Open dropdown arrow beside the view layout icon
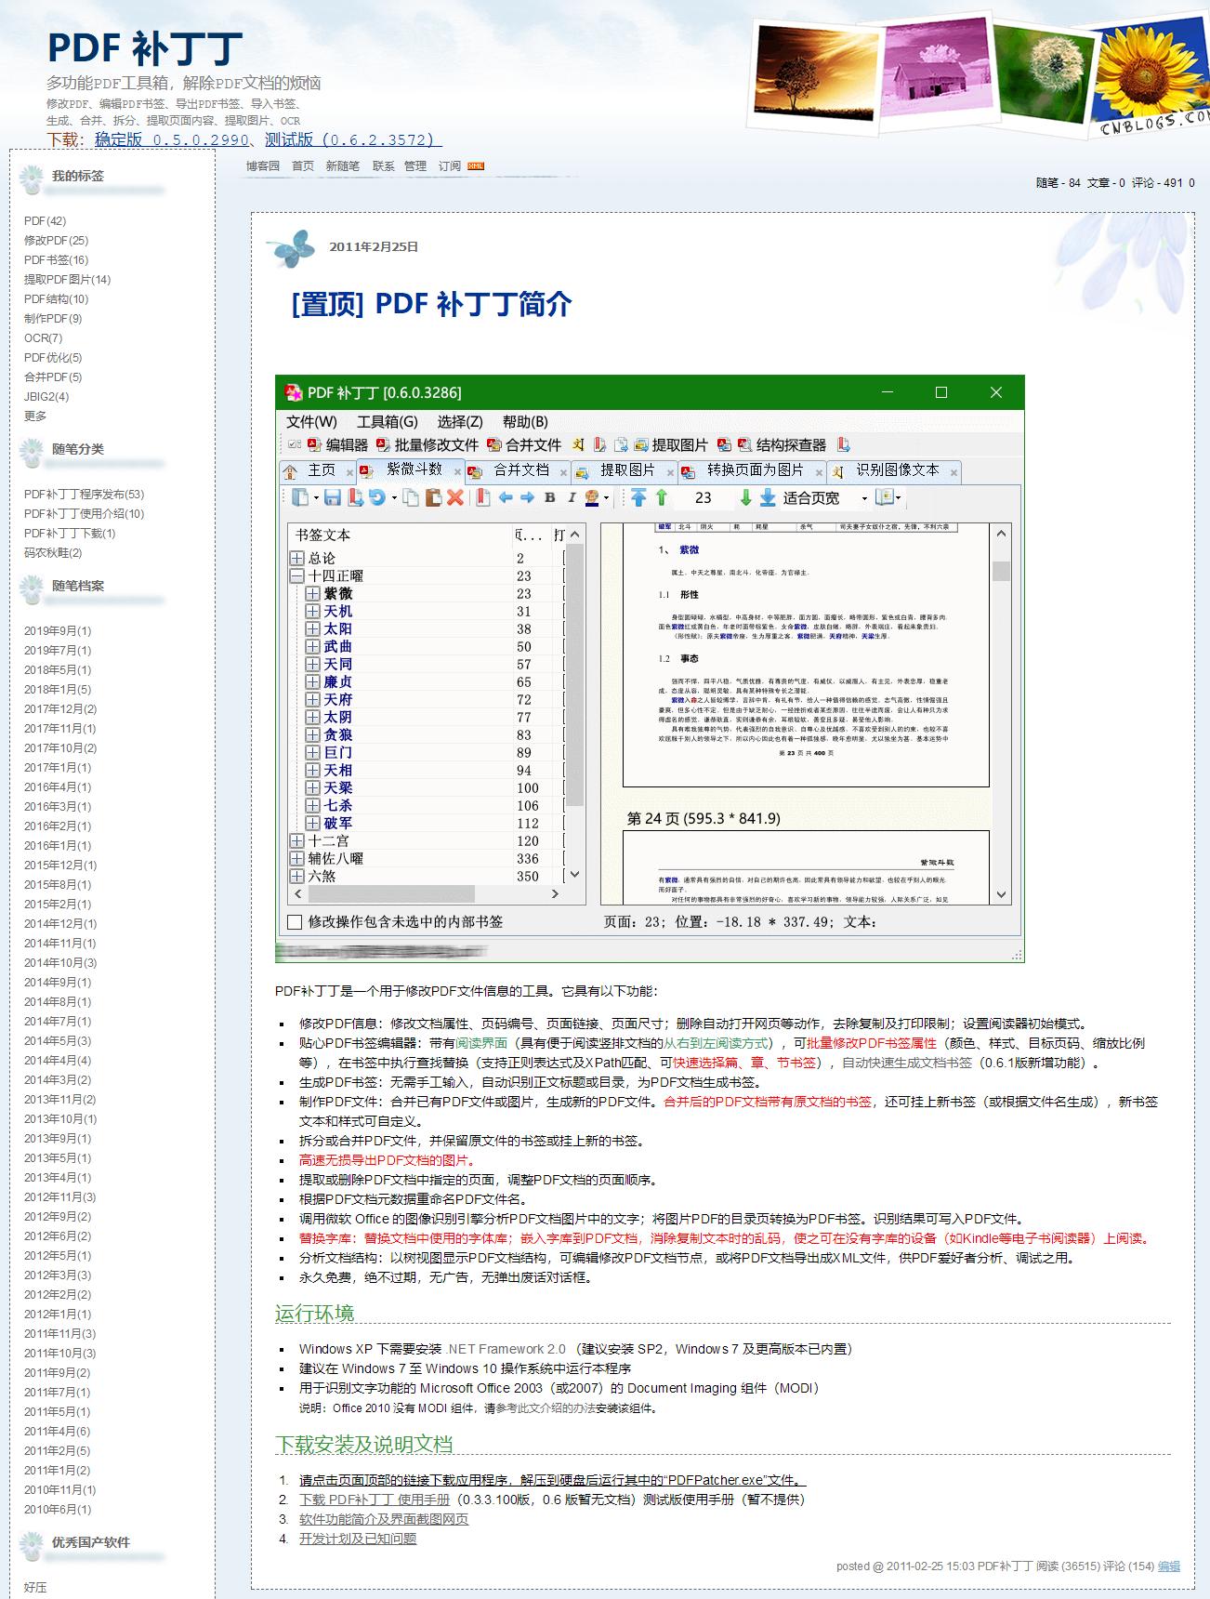This screenshot has height=1599, width=1210. (899, 498)
